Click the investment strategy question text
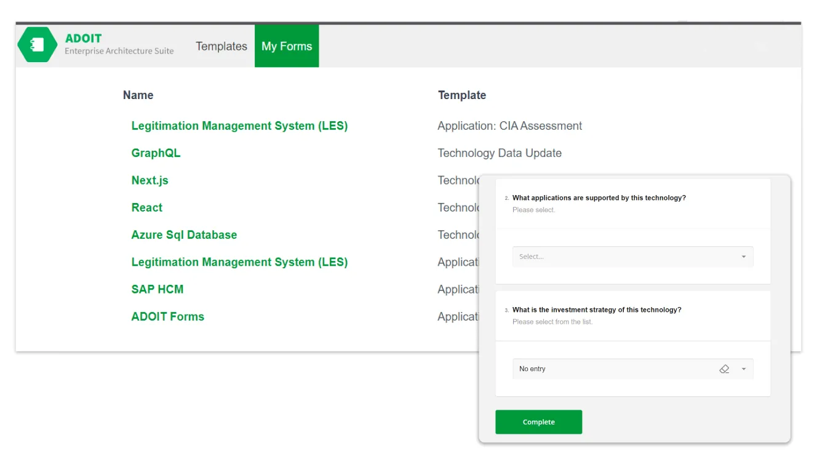This screenshot has height=459, width=817. click(x=597, y=310)
